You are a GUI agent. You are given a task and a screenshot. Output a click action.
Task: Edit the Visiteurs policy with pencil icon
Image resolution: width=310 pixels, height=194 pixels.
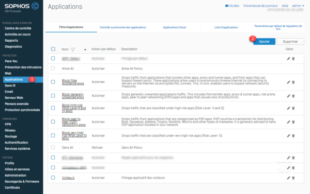pos(288,178)
